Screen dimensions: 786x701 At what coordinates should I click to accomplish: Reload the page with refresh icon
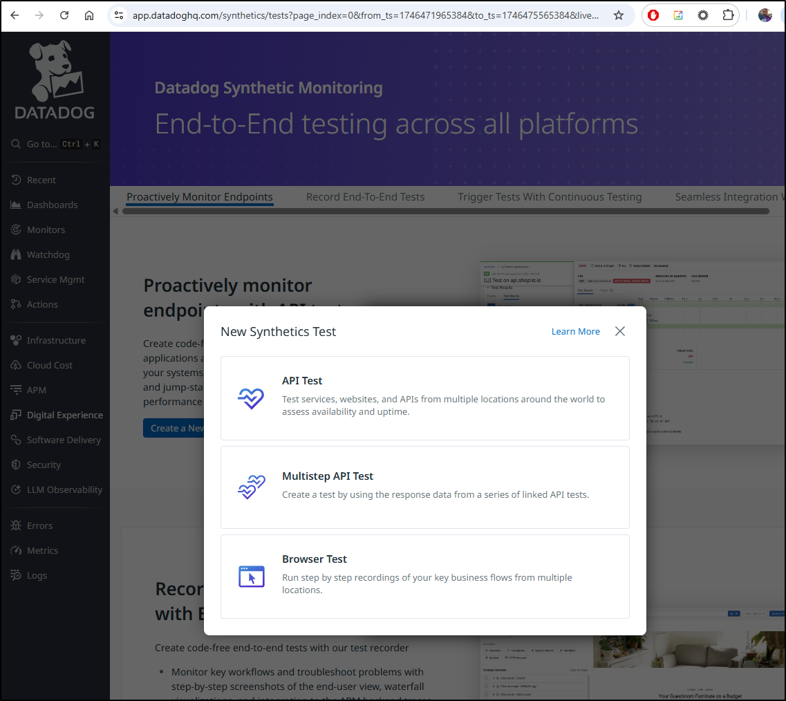click(64, 15)
